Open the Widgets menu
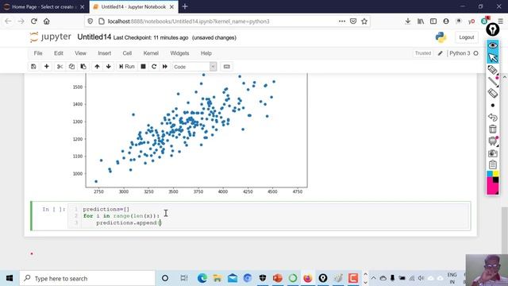 click(179, 53)
